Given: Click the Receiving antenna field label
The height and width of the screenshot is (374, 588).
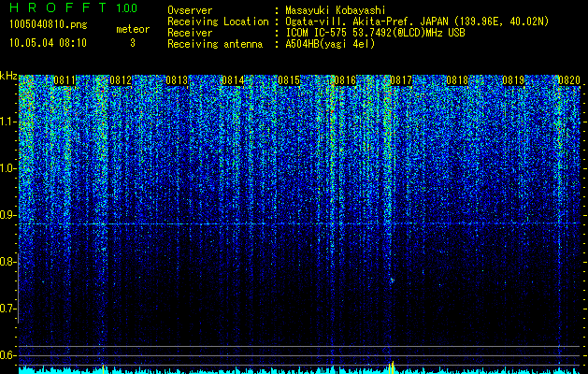Looking at the screenshot, I should tap(215, 44).
